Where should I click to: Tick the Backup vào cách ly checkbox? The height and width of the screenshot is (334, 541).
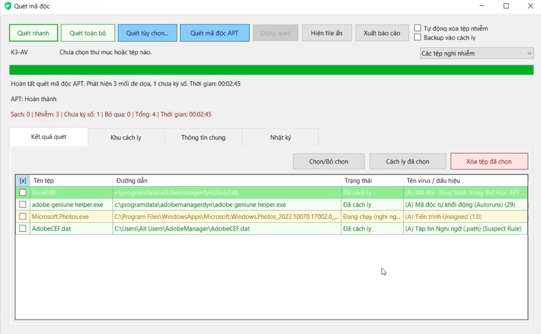(x=418, y=38)
